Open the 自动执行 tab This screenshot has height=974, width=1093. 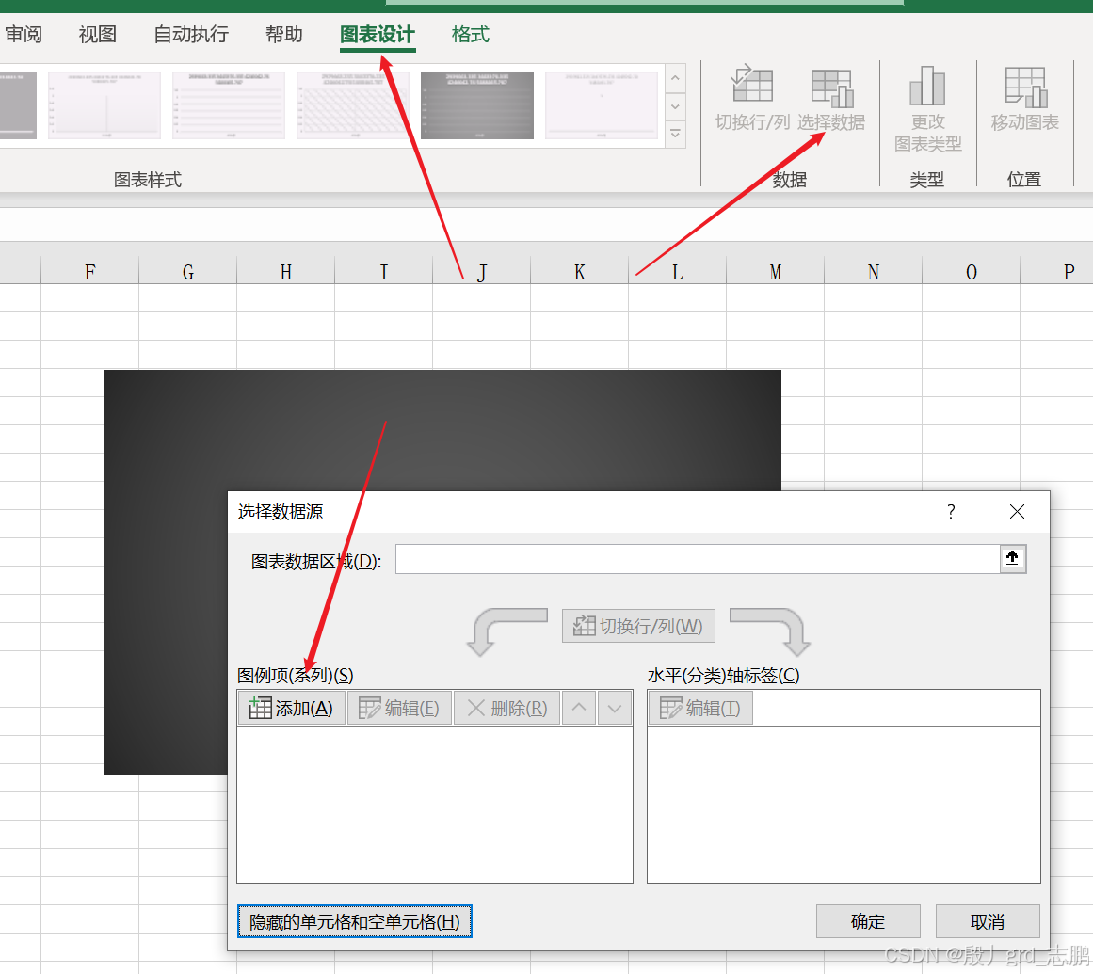pyautogui.click(x=191, y=35)
